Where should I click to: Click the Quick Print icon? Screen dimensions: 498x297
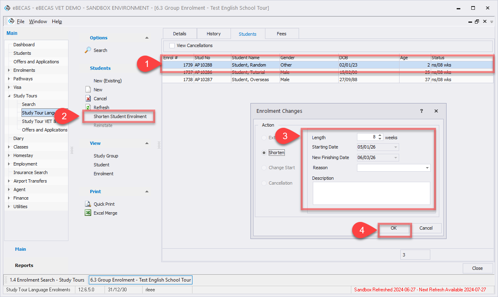pos(88,204)
